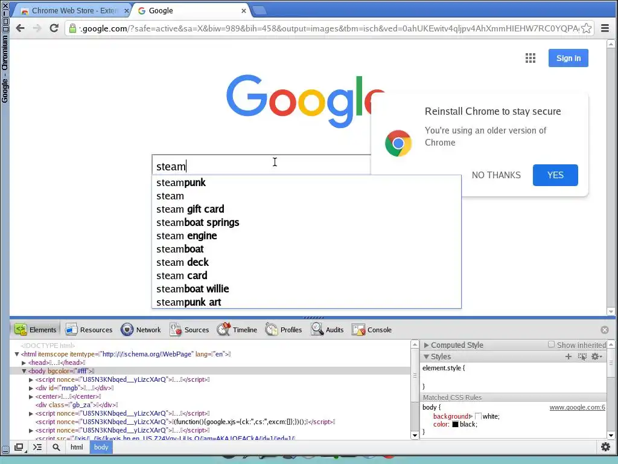Open the www.google.com:6 source link
The image size is (618, 464).
point(577,407)
